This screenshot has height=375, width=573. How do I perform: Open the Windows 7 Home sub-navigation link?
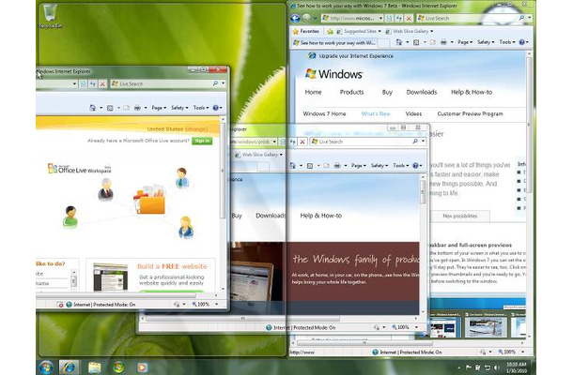[324, 113]
